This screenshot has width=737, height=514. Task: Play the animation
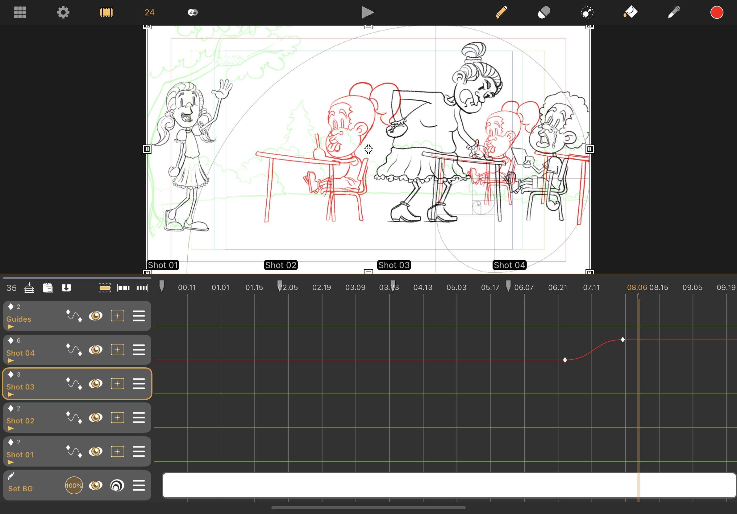click(x=368, y=13)
